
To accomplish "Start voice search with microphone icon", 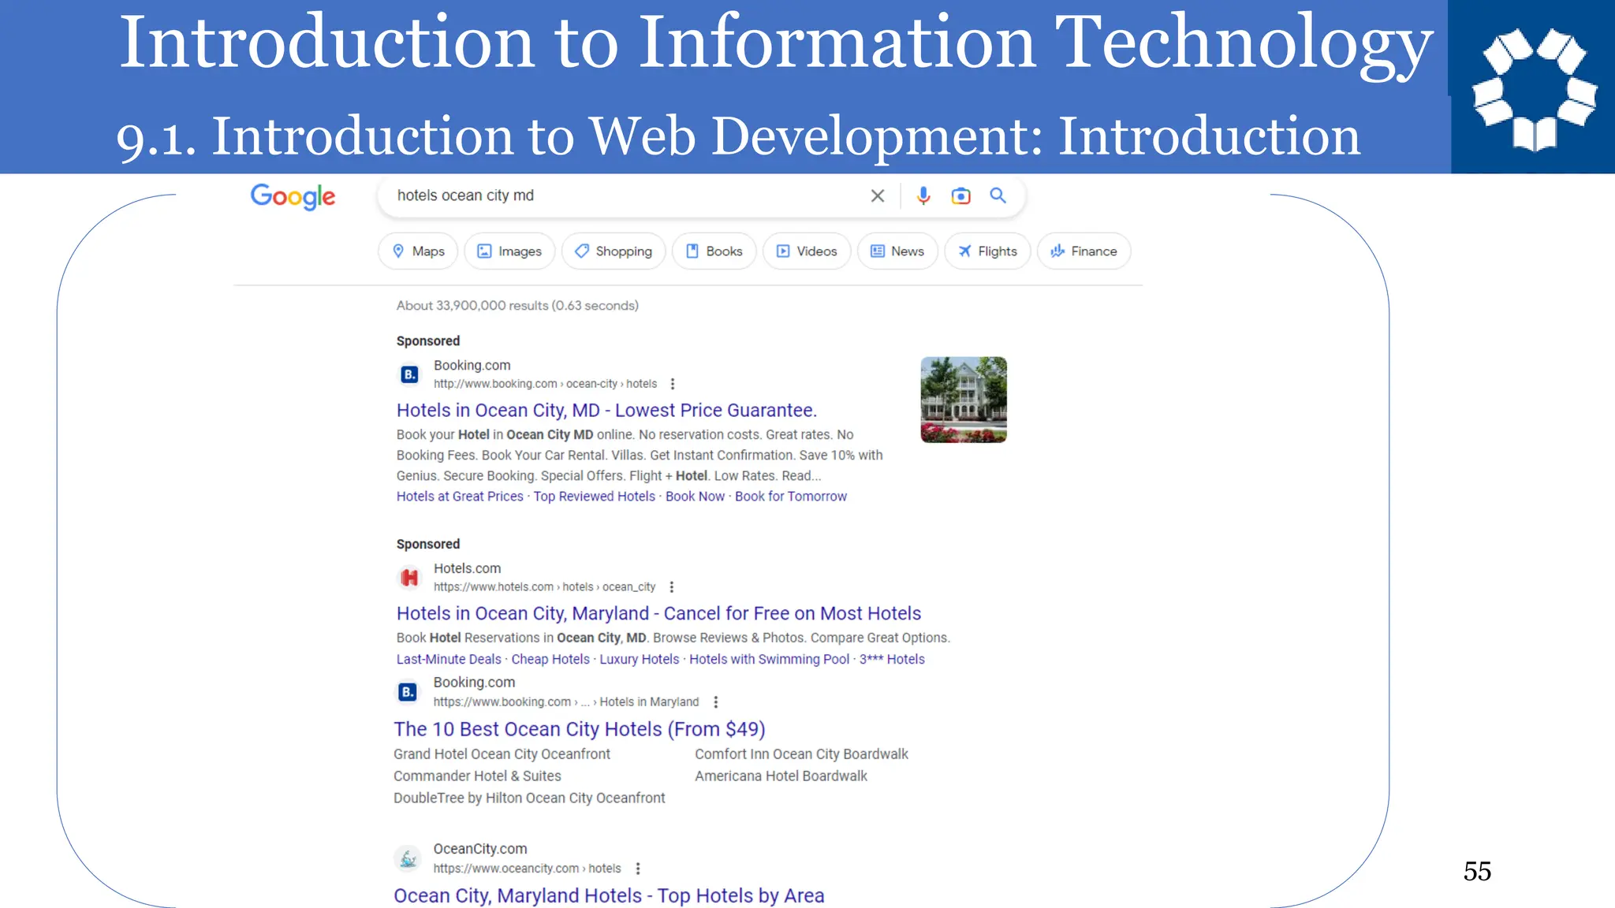I will (923, 195).
